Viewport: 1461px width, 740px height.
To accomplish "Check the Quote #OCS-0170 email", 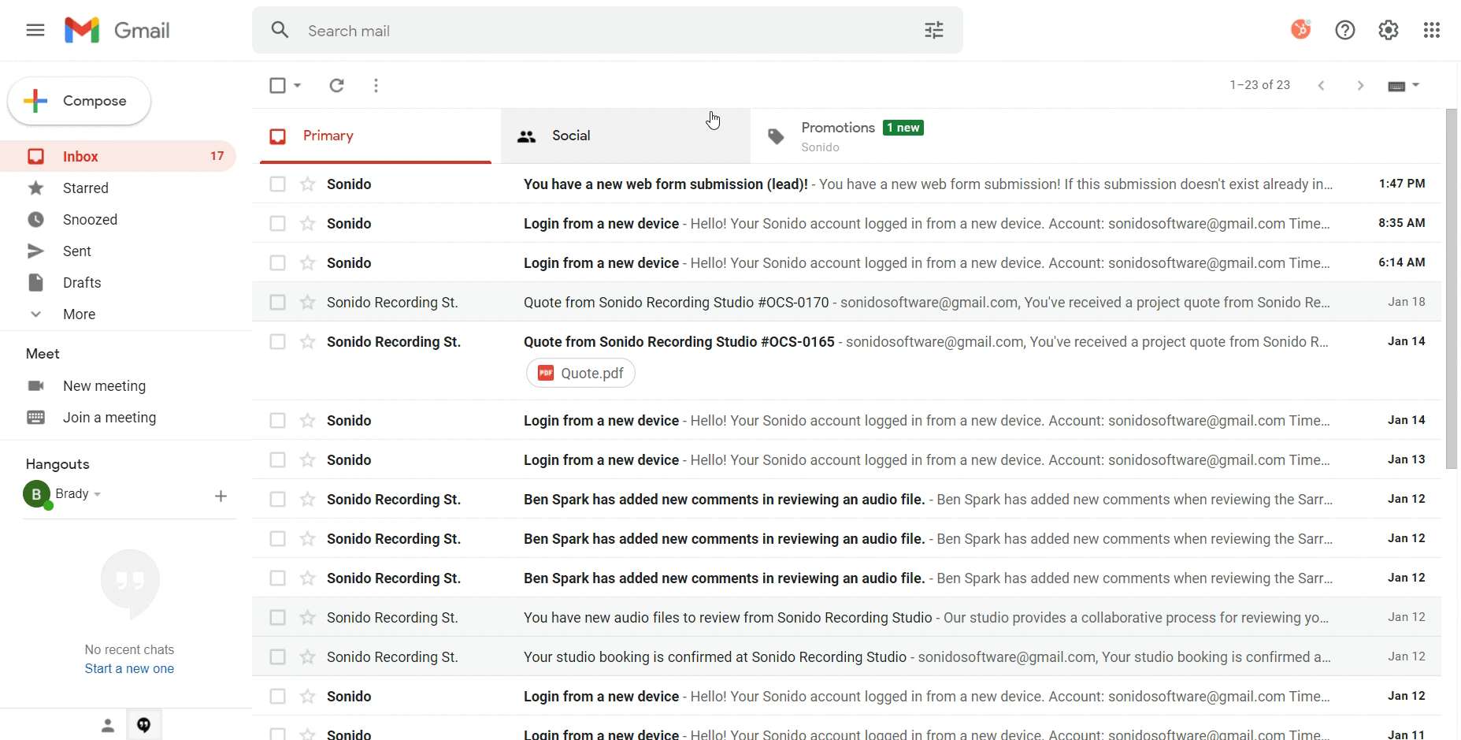I will (x=277, y=302).
